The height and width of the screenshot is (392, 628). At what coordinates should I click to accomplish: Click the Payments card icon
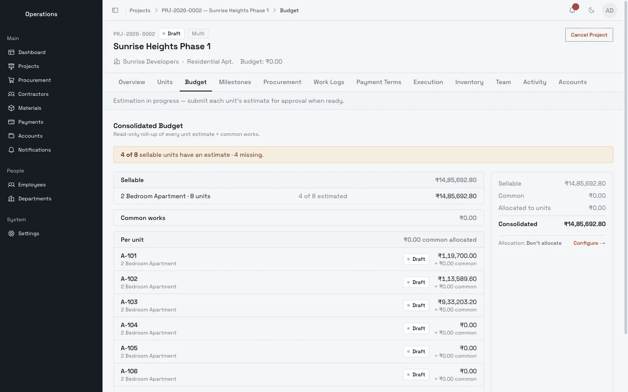tap(11, 122)
